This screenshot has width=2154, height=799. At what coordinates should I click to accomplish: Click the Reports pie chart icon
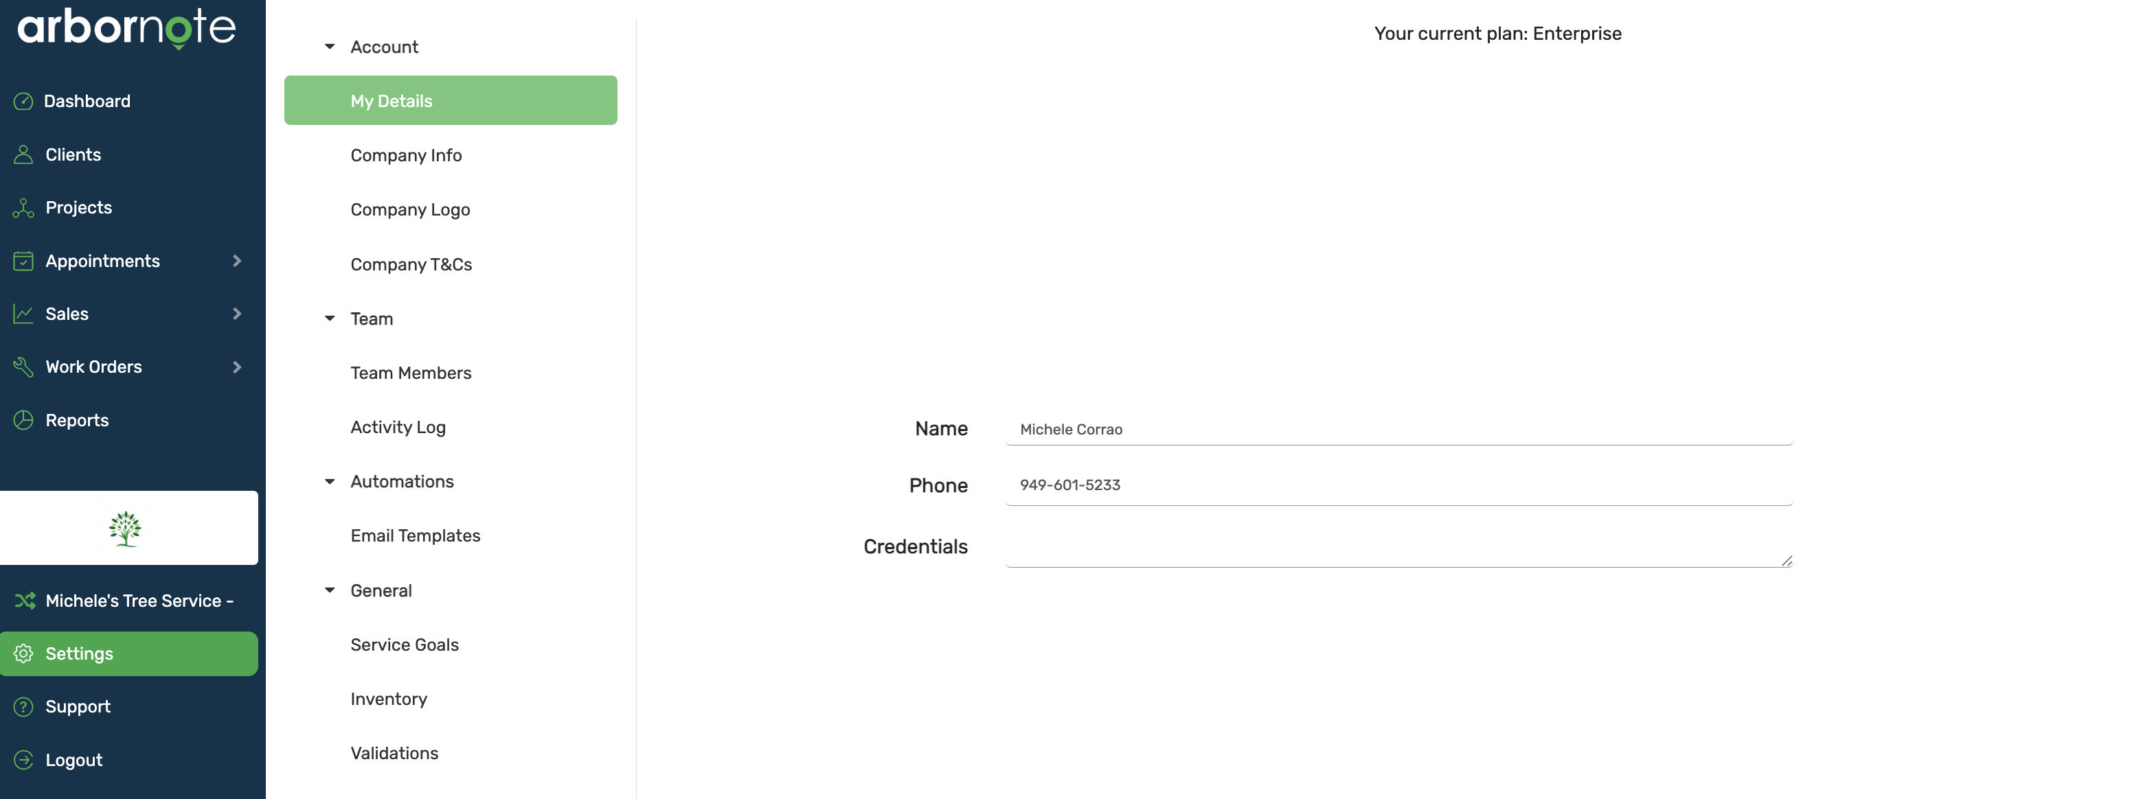pos(23,420)
